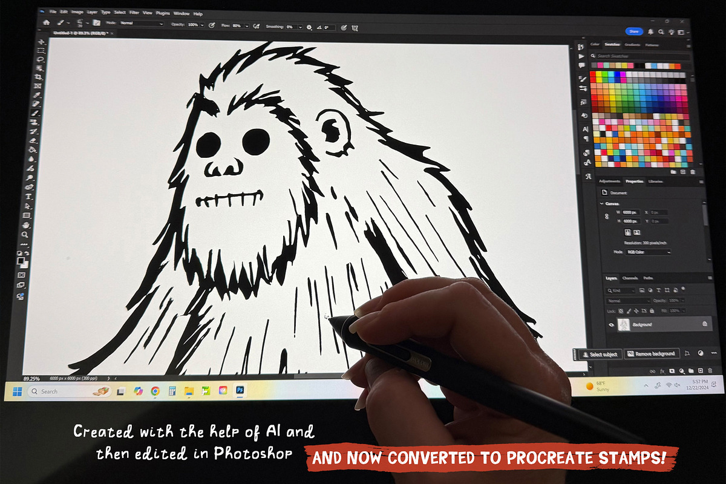
Task: Add layer style fx icon
Action: (x=662, y=371)
